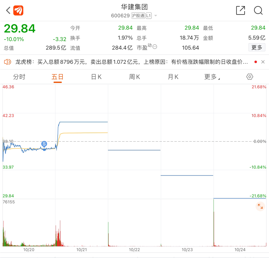Image resolution: width=269 pixels, height=258 pixels.
Task: Open the P/E ratio info bubble icon
Action: point(155,47)
